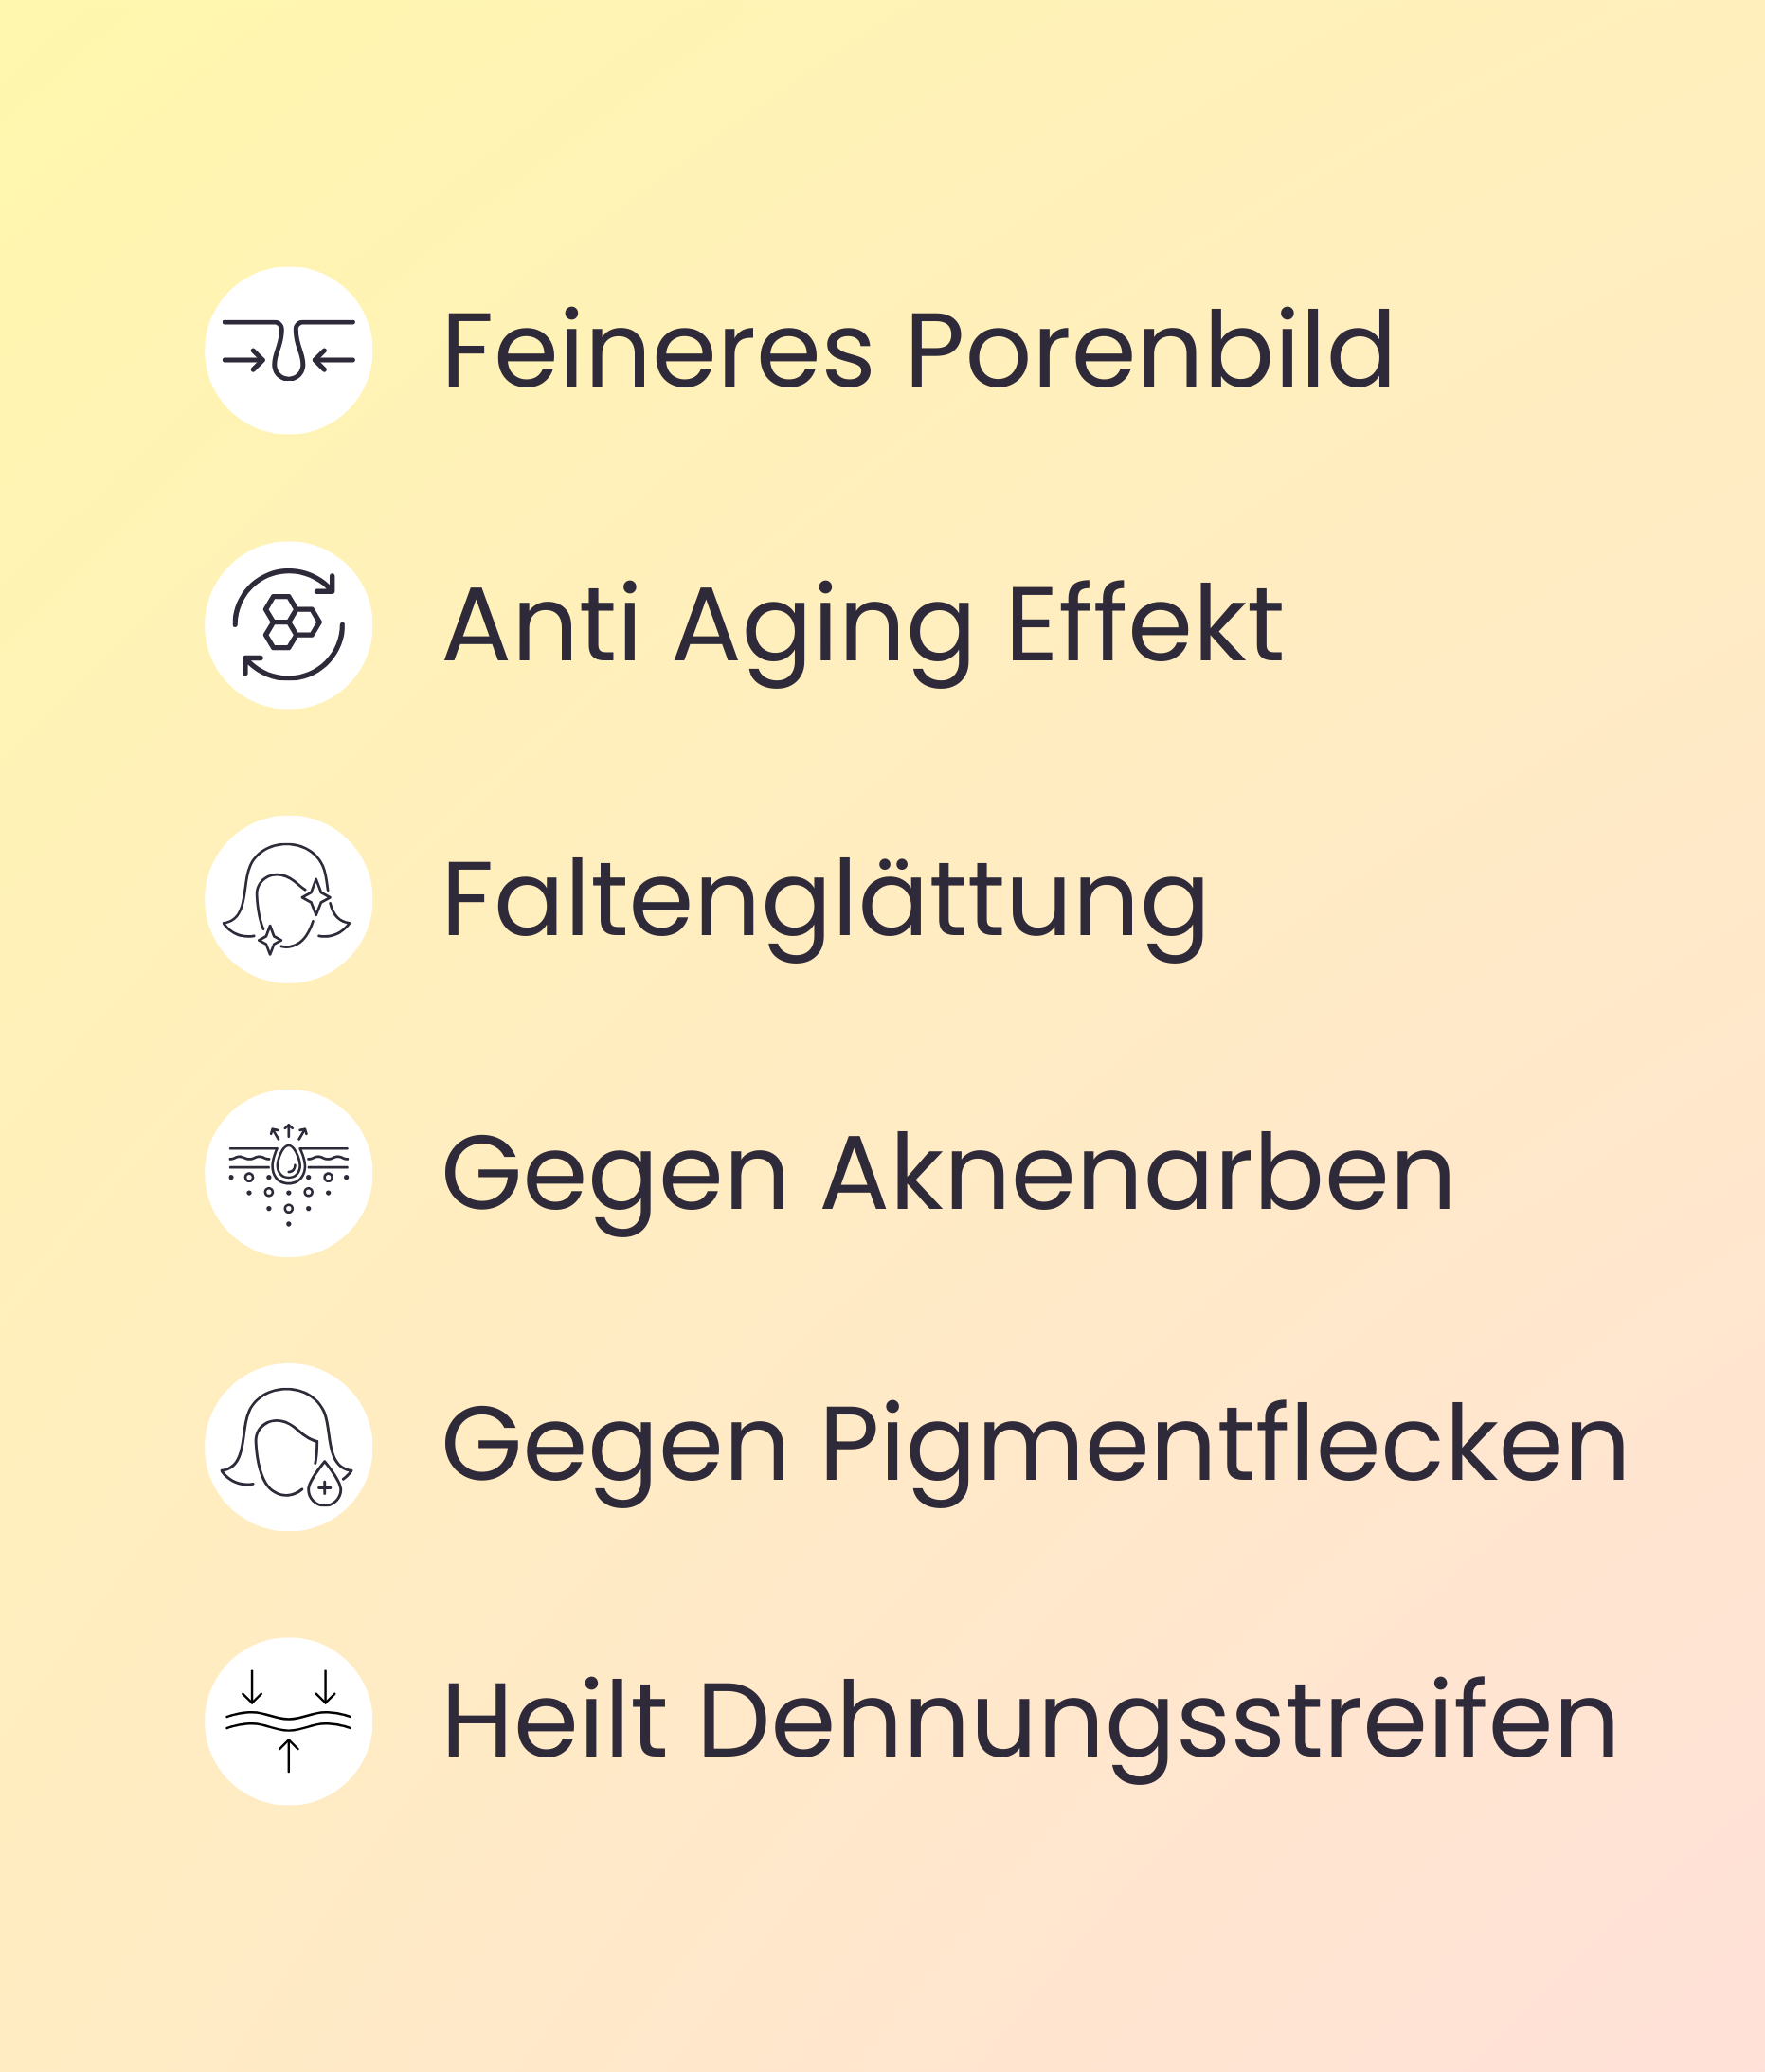Click the word "Porenbild"
Viewport: 1765px width, 2072px height.
coord(1149,351)
